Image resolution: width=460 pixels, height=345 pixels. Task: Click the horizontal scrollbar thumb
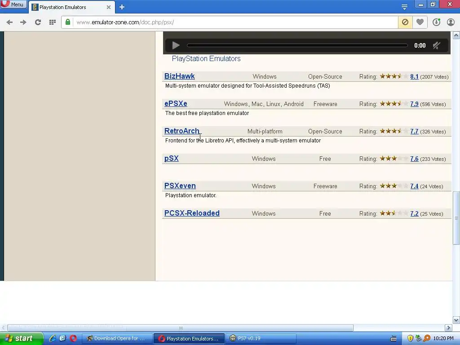point(181,327)
